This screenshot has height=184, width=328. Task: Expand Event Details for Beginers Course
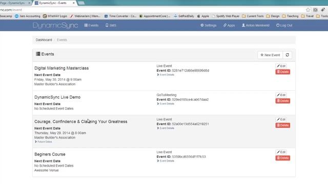[x=166, y=161]
